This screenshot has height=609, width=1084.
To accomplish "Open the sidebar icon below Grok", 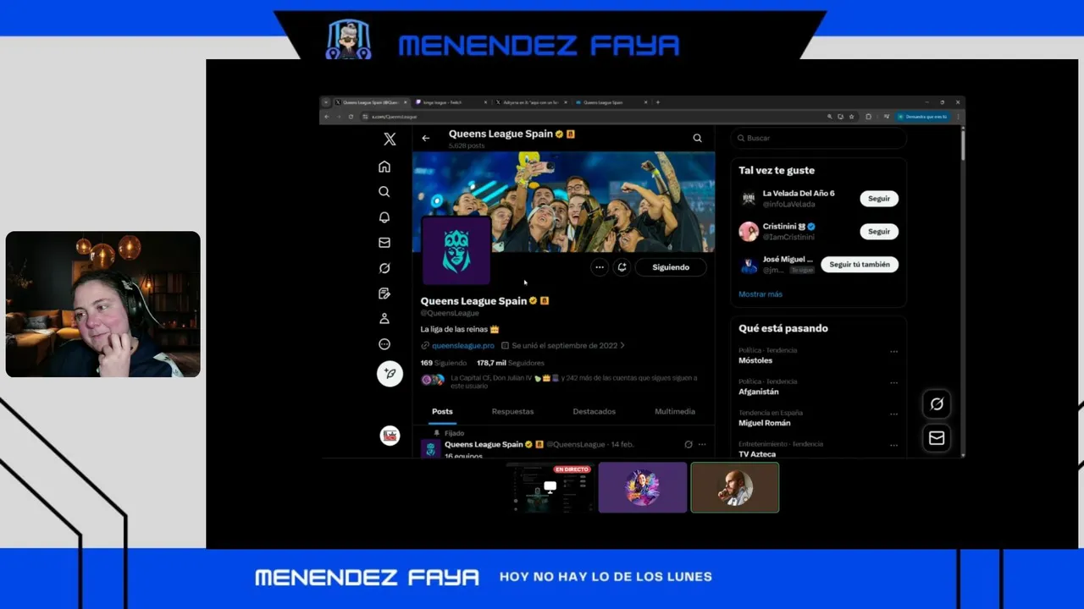I will 384,294.
